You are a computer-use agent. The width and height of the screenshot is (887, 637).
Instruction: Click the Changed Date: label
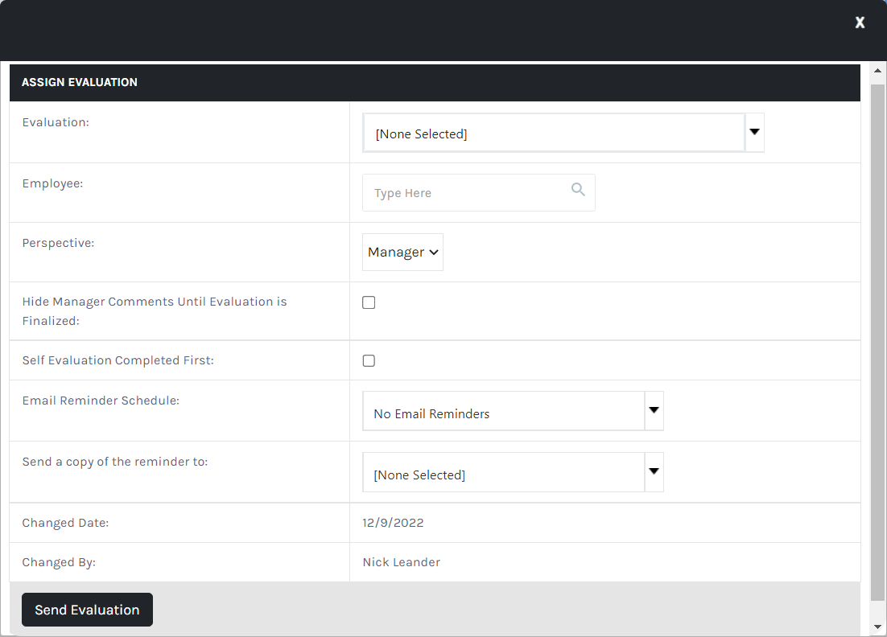point(65,523)
